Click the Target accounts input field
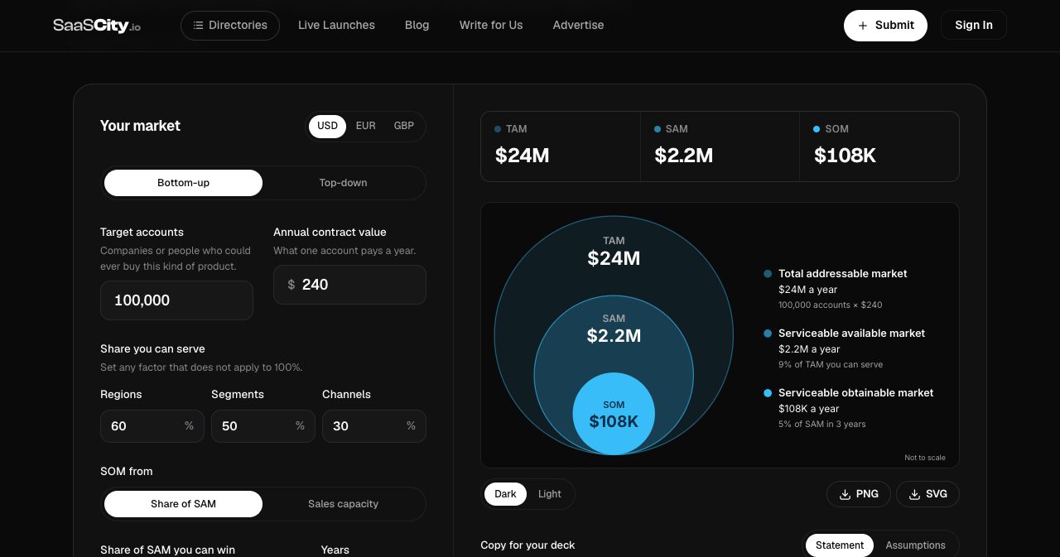 coord(176,300)
